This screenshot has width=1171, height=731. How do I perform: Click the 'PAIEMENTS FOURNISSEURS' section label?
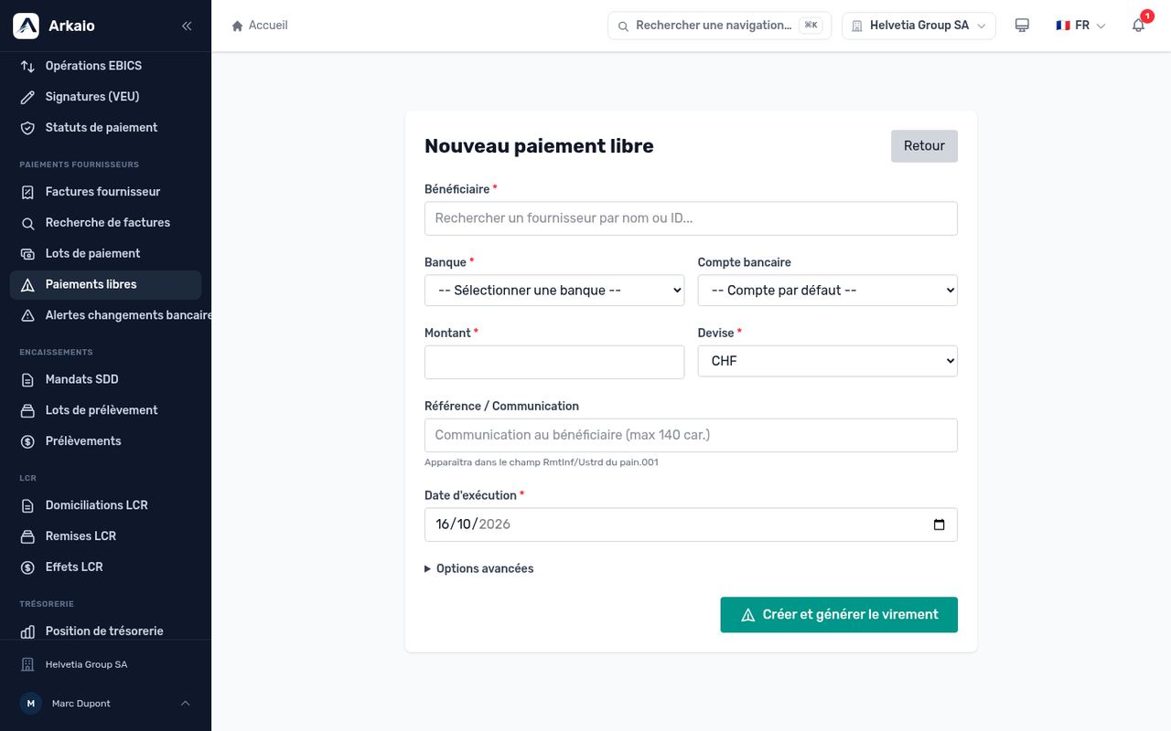tap(79, 164)
